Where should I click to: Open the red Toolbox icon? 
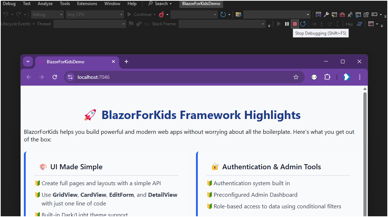coord(342,14)
